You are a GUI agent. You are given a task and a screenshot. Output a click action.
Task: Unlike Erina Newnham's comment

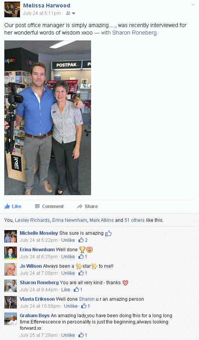(68, 256)
